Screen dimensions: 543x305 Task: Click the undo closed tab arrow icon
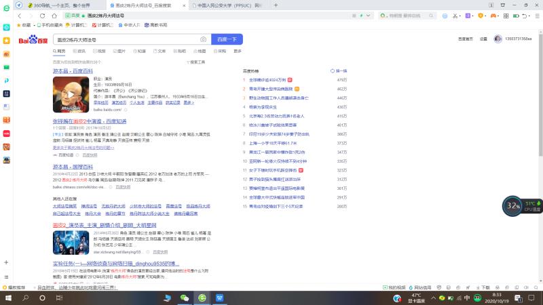point(524,16)
